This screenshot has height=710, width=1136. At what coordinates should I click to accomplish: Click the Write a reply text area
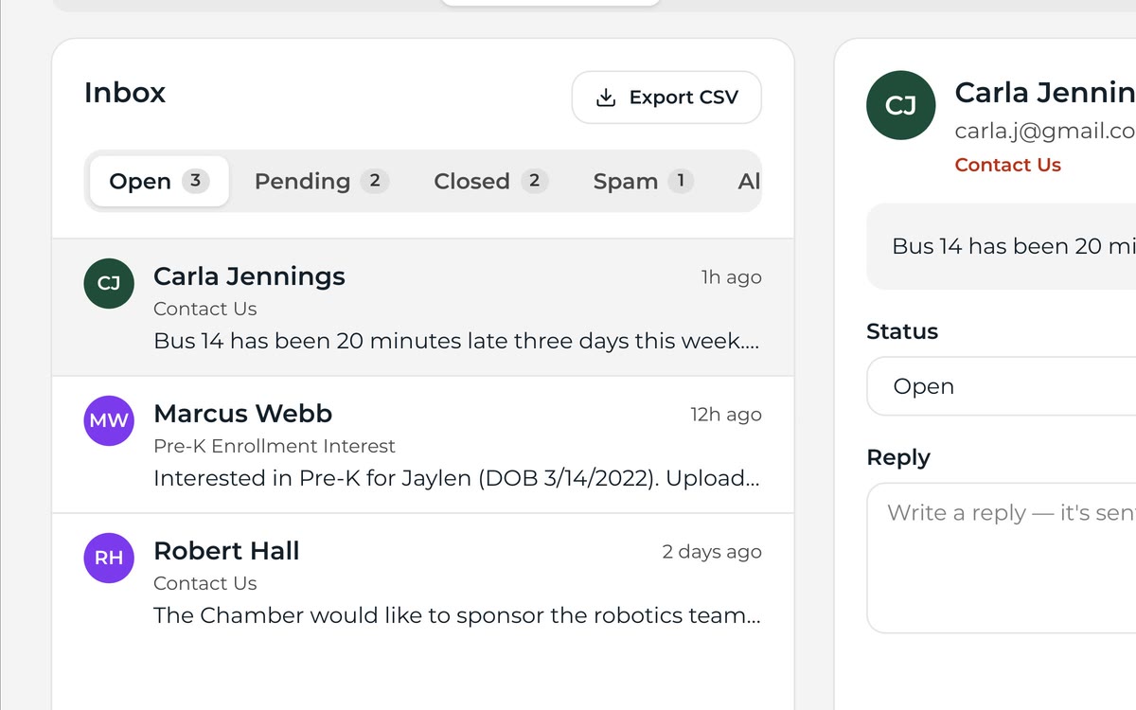(x=1002, y=559)
